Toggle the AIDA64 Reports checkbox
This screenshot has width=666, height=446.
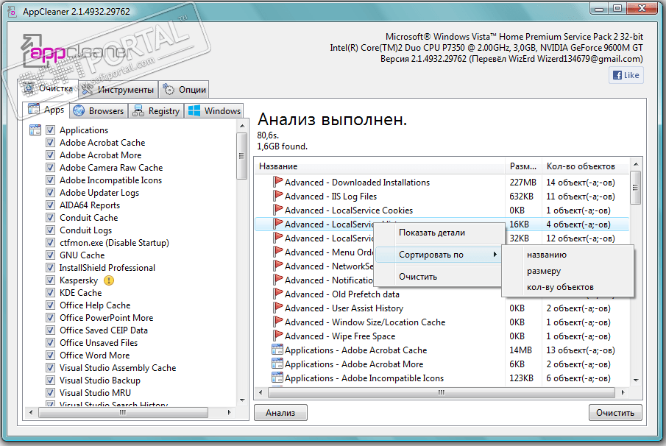[x=50, y=205]
